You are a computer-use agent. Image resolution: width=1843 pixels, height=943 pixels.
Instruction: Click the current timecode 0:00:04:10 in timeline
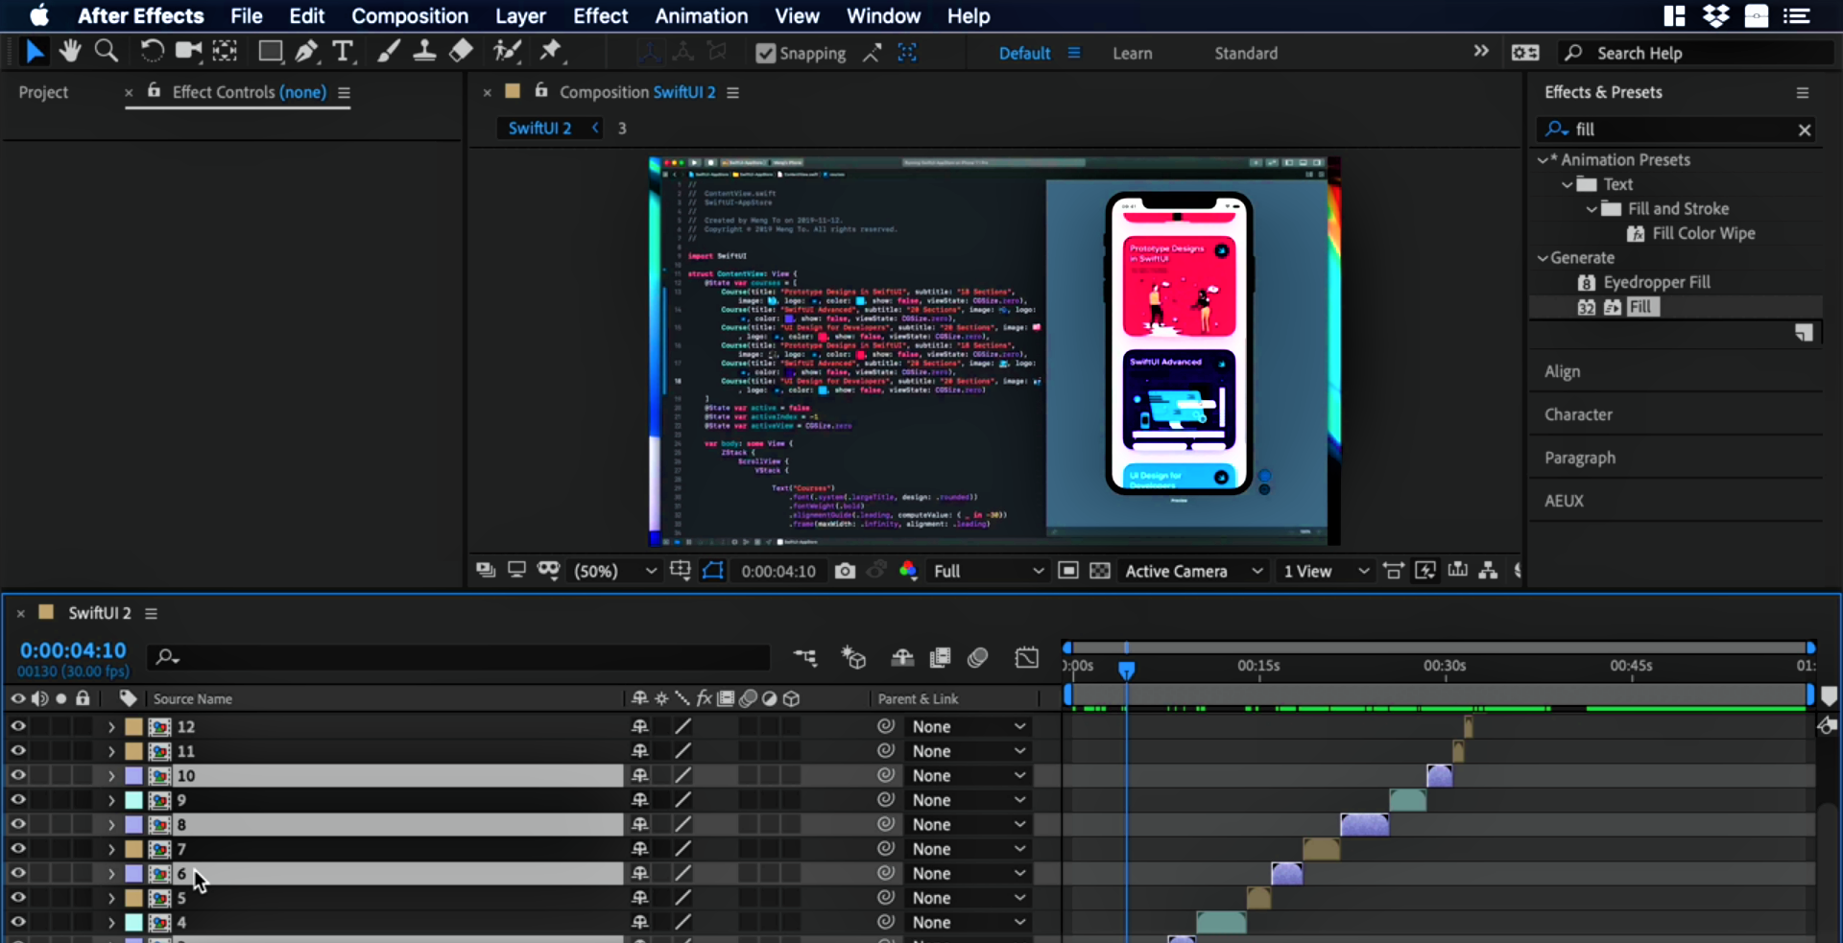73,650
